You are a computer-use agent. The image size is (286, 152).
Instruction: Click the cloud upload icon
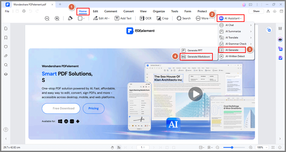(275, 11)
